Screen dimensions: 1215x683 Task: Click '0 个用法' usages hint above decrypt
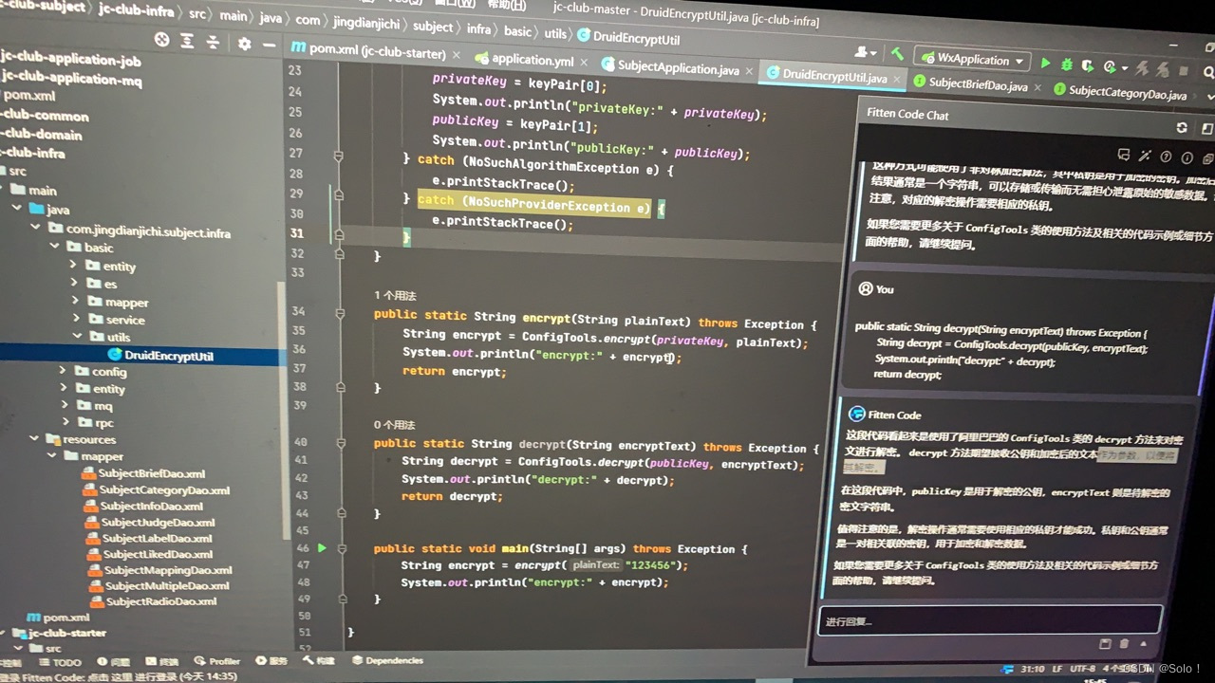pyautogui.click(x=394, y=425)
